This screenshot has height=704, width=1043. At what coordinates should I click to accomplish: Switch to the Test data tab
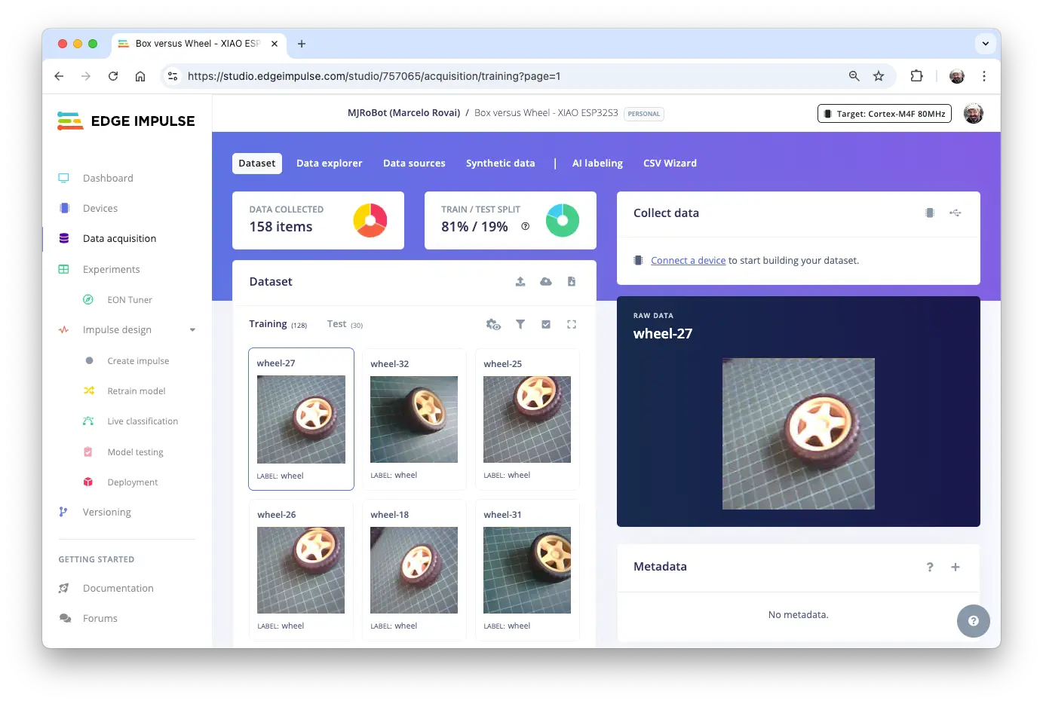point(336,324)
